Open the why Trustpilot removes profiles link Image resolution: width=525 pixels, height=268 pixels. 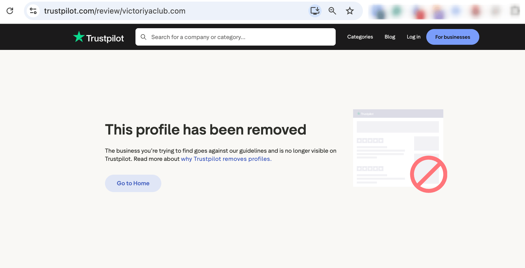[x=226, y=159]
